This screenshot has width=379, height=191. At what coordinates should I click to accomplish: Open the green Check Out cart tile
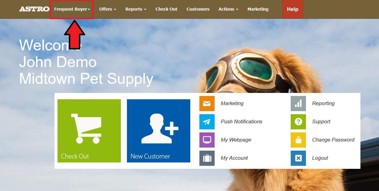[x=89, y=131]
